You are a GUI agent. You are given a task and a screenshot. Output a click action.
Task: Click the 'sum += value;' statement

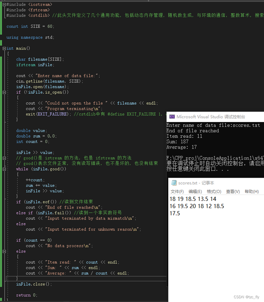coord(41,186)
